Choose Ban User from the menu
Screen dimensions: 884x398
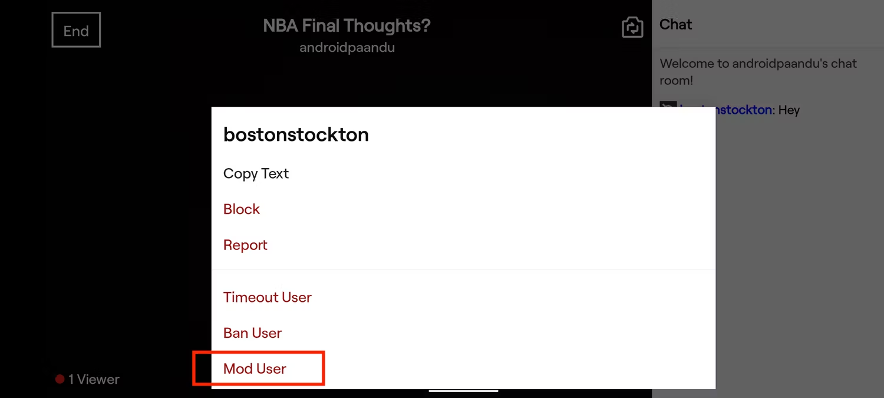pyautogui.click(x=252, y=333)
